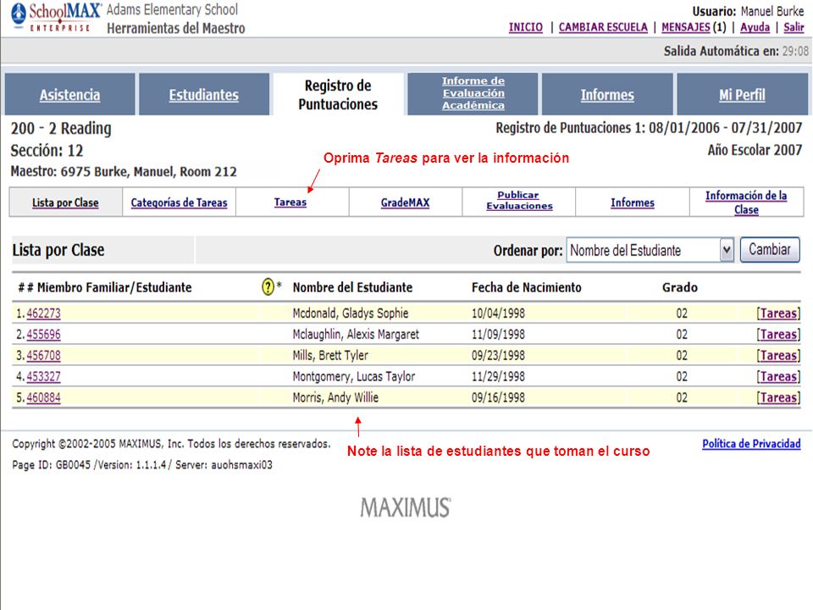Open Tareas for Mclaughlin, Alexis Margaret

(778, 335)
